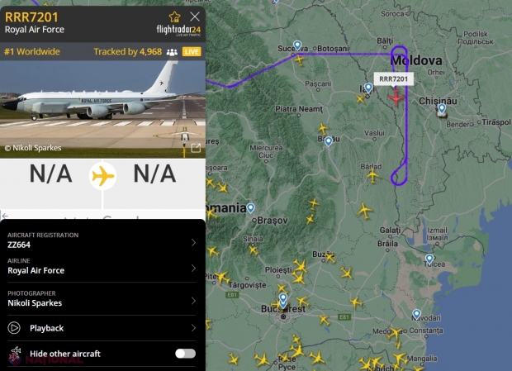
Task: Select the Chișinău airport pin marker
Action: coord(442,108)
